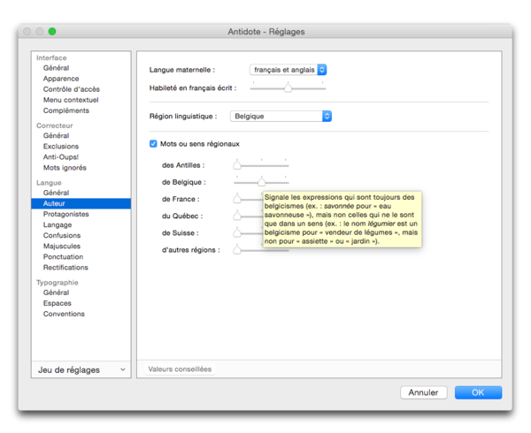Select the Auteur sidebar item

81,203
